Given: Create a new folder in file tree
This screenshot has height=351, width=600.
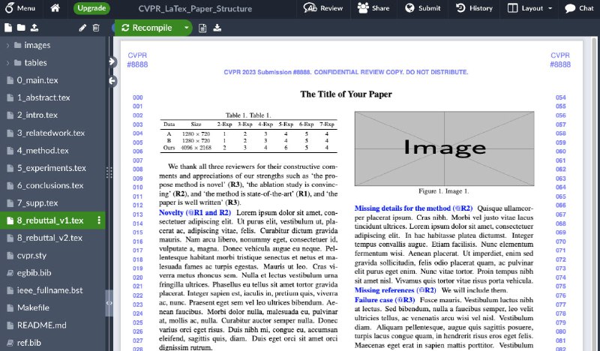Looking at the screenshot, I should [x=21, y=28].
